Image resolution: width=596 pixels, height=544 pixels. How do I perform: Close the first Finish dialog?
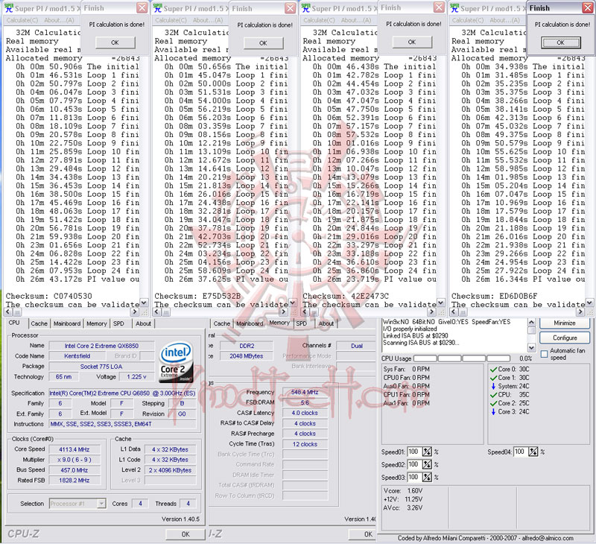tap(142, 8)
